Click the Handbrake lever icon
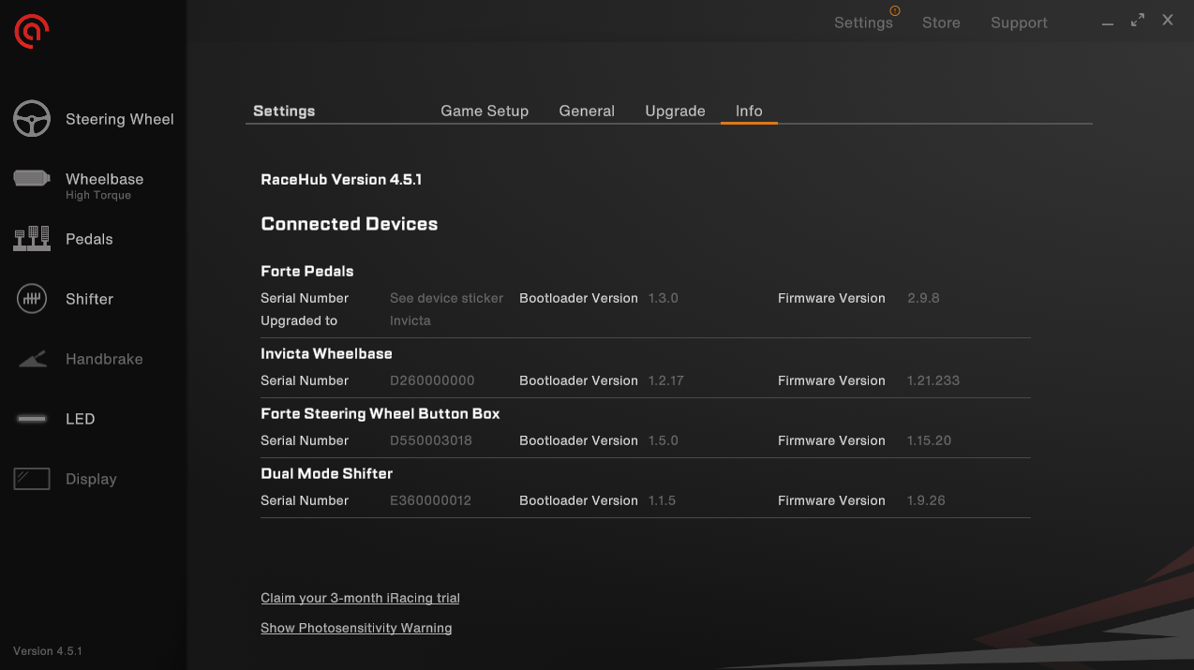 [32, 359]
